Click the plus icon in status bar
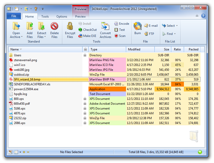 tap(24, 152)
